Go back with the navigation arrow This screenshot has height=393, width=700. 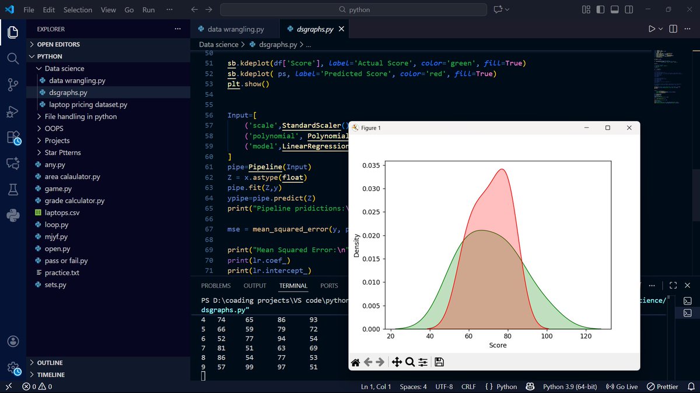195,10
